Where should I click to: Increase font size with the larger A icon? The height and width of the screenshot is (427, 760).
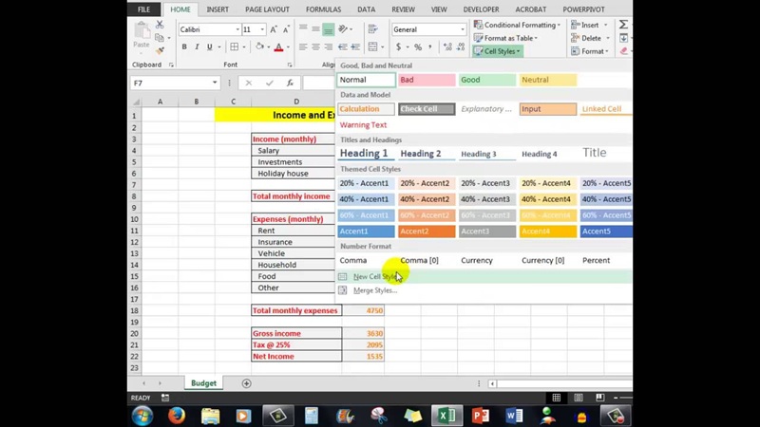(274, 29)
